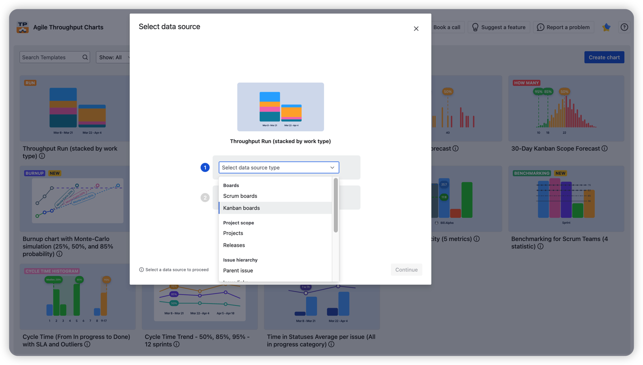Click info icon beside 30-Day Kanban Scope Forecast
Image resolution: width=643 pixels, height=365 pixels.
(x=605, y=149)
